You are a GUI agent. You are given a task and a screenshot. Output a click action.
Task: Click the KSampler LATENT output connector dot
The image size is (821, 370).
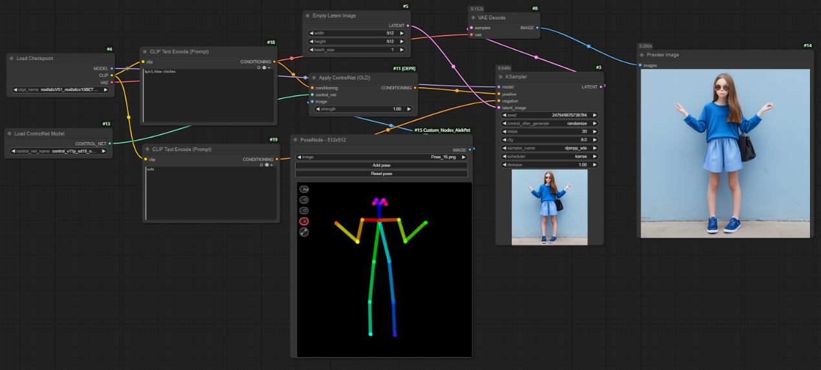602,87
